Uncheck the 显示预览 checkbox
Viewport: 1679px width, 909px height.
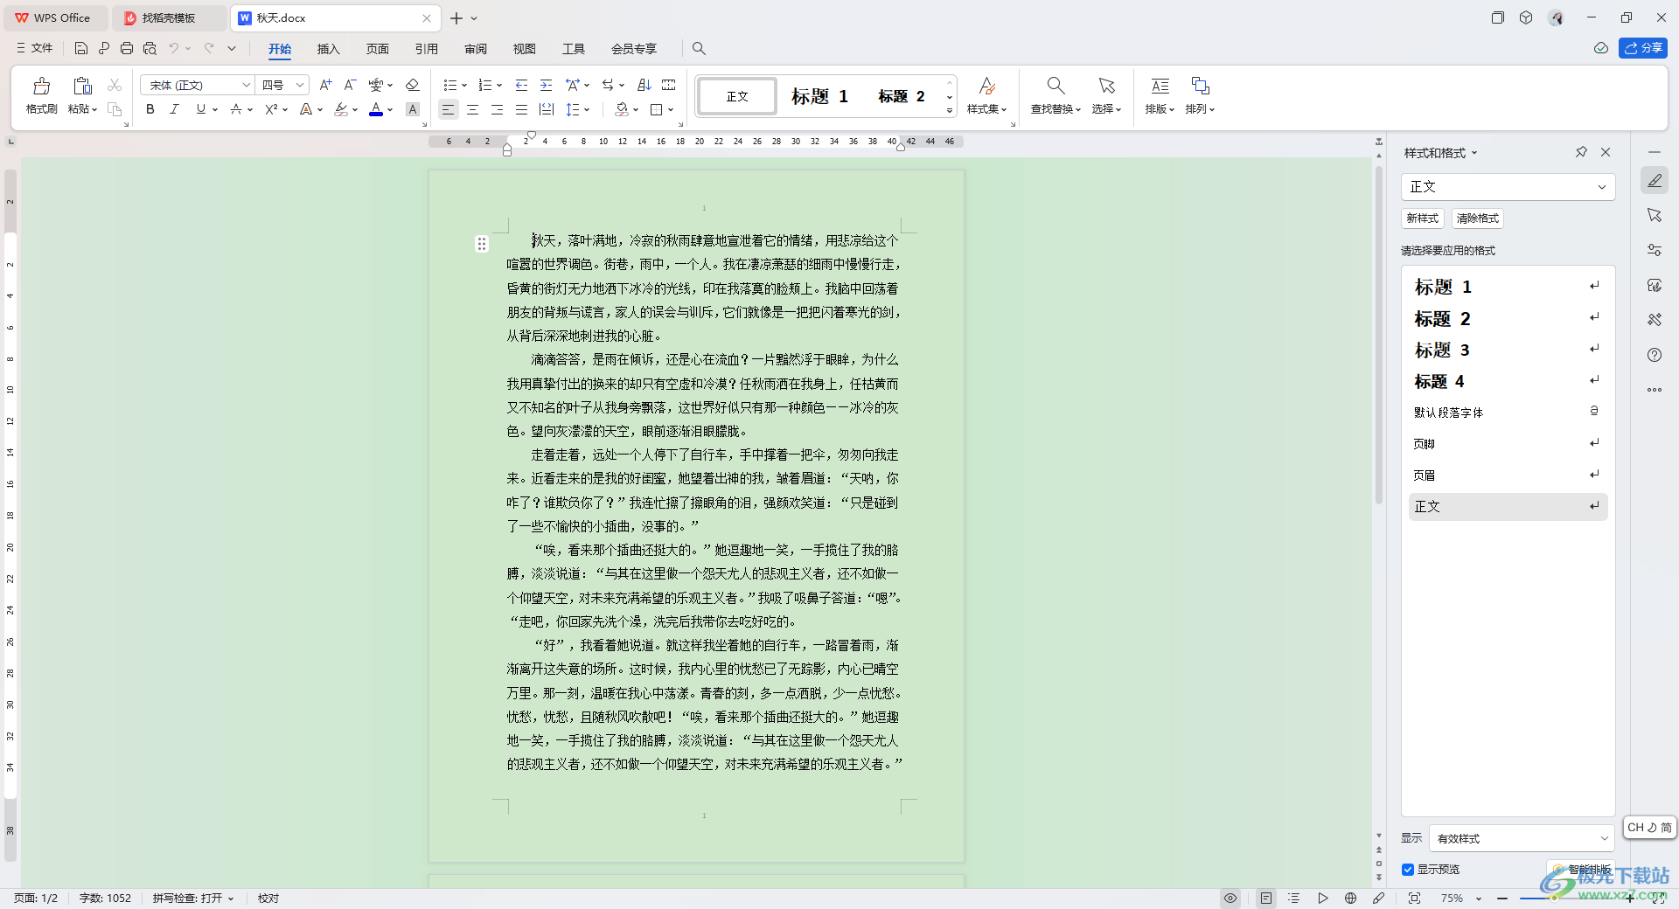[1408, 870]
